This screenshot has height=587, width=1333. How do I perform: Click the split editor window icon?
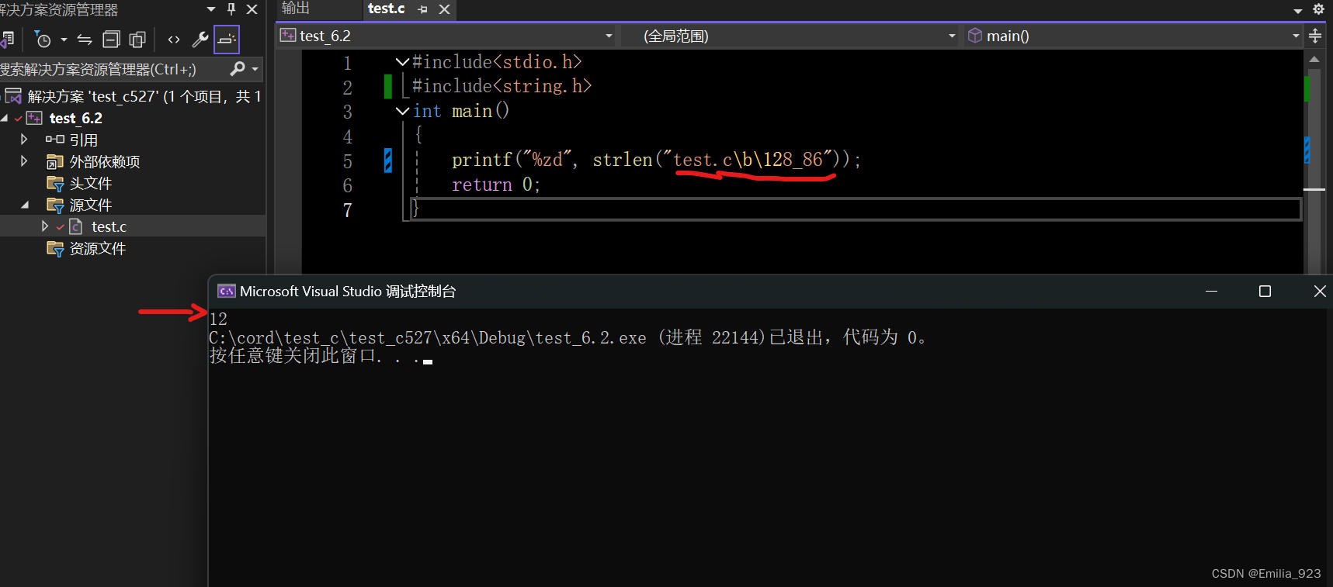point(1315,36)
